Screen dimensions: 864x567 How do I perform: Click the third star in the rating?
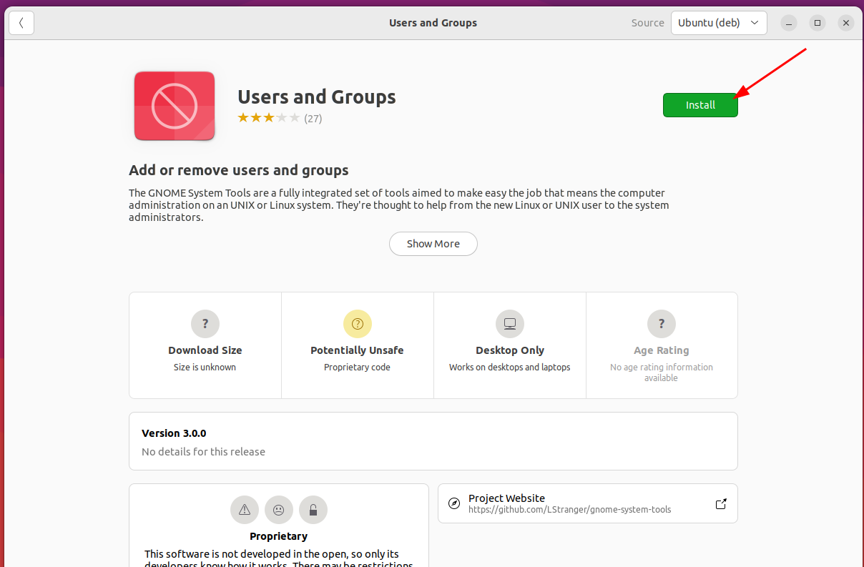click(x=269, y=117)
